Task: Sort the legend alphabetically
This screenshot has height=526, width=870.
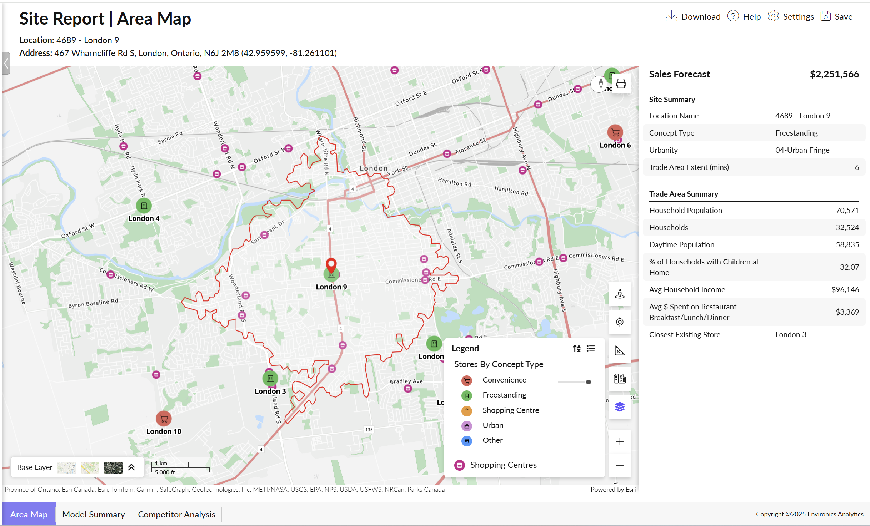Action: pos(576,348)
